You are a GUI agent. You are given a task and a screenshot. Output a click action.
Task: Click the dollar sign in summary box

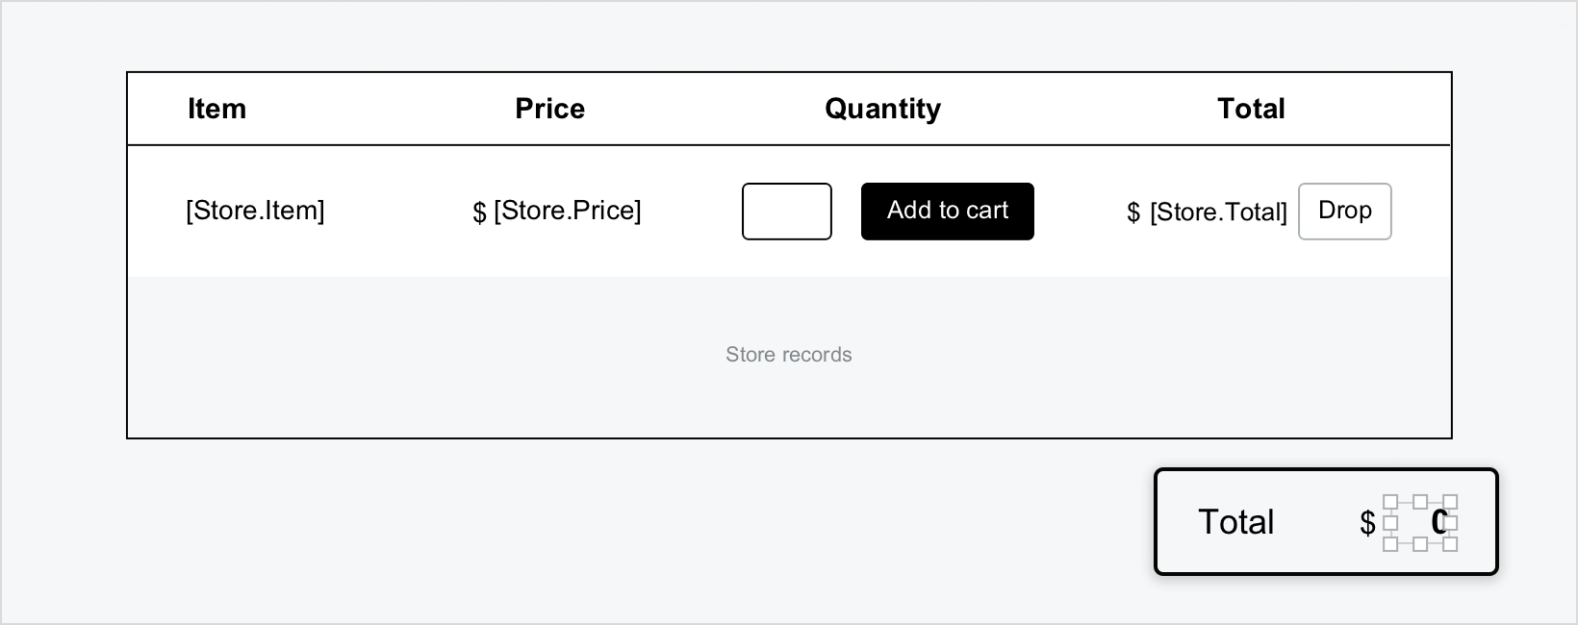(x=1367, y=522)
